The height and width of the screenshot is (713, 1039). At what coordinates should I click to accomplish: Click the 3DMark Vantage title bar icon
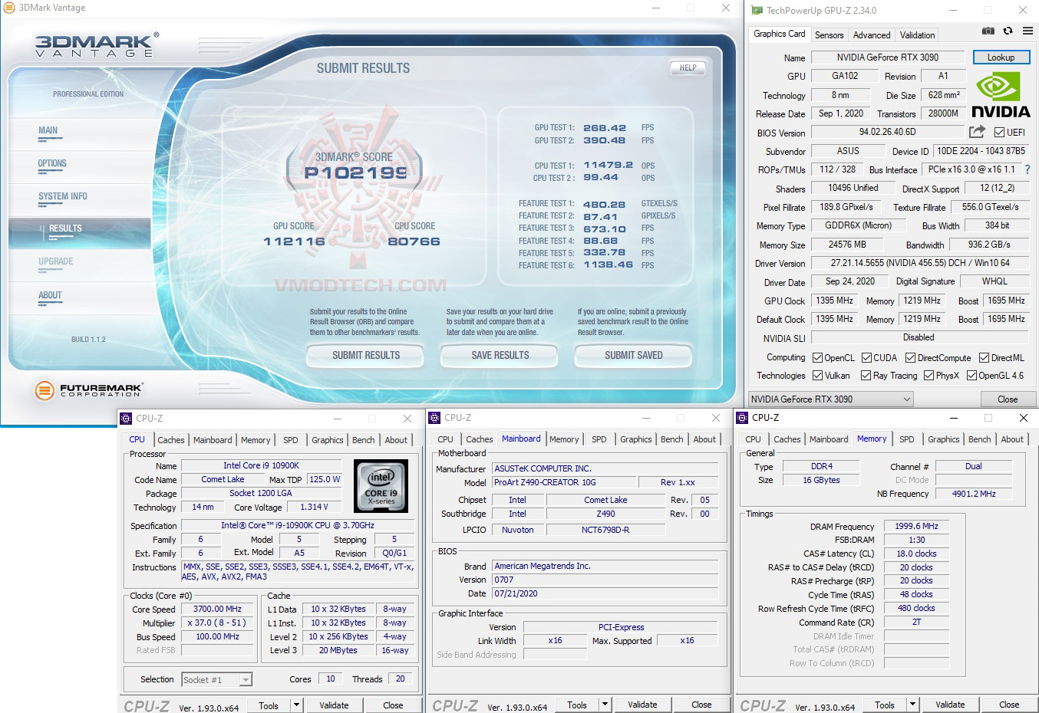click(x=9, y=8)
